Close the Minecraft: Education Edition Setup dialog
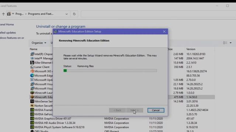 (x=164, y=32)
